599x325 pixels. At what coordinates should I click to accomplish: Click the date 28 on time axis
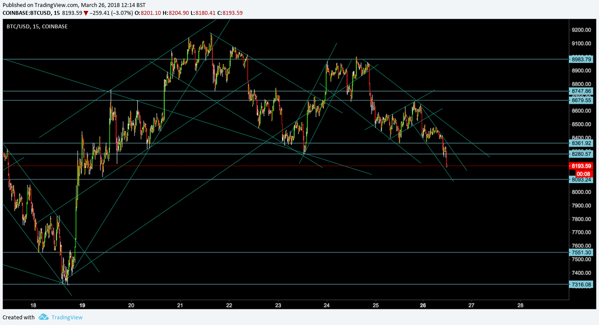pos(520,305)
